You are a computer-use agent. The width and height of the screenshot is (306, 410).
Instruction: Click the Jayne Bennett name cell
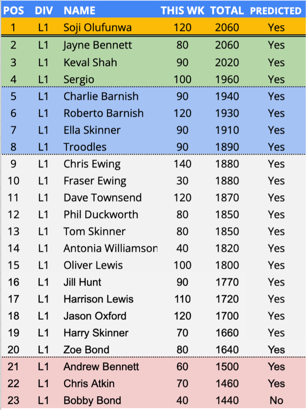97,45
